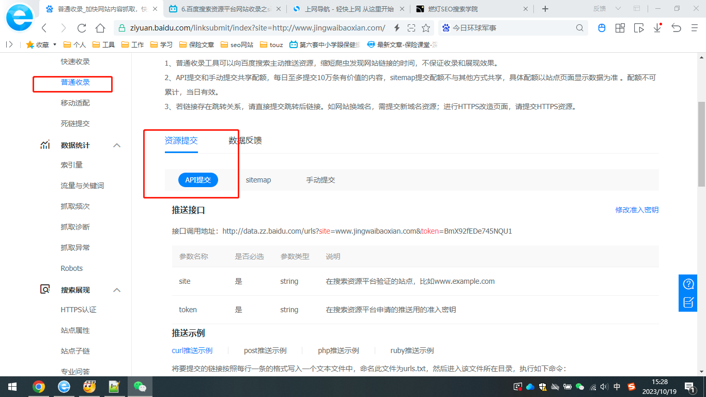This screenshot has width=706, height=397.
Task: Open HTTPS认证 in the sidebar
Action: point(79,310)
